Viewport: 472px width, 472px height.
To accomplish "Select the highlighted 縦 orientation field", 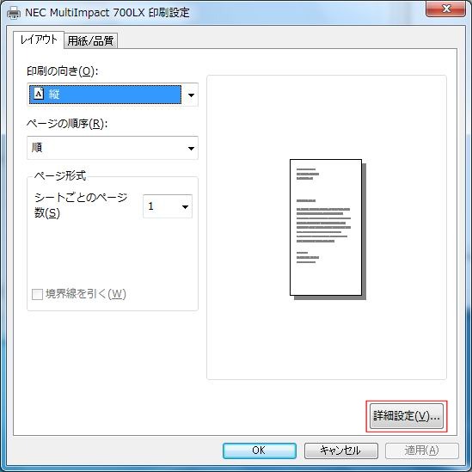I will pyautogui.click(x=106, y=95).
